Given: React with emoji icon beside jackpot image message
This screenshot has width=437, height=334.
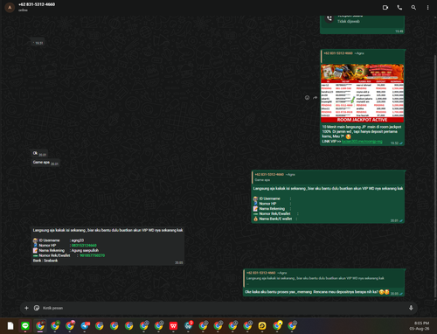Looking at the screenshot, I should coord(307,98).
